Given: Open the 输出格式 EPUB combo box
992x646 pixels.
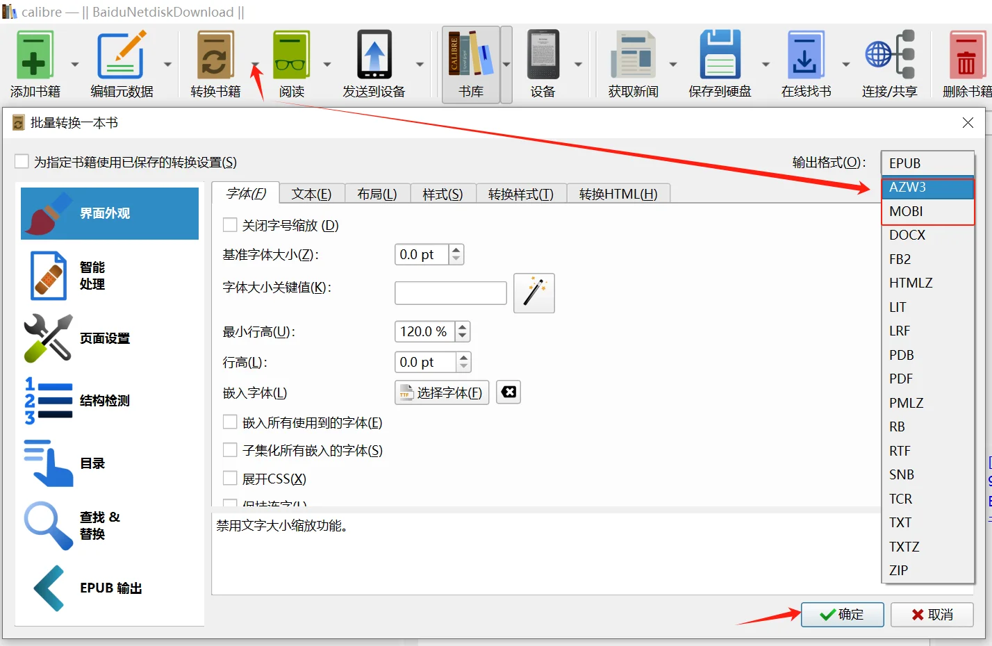Looking at the screenshot, I should (928, 163).
